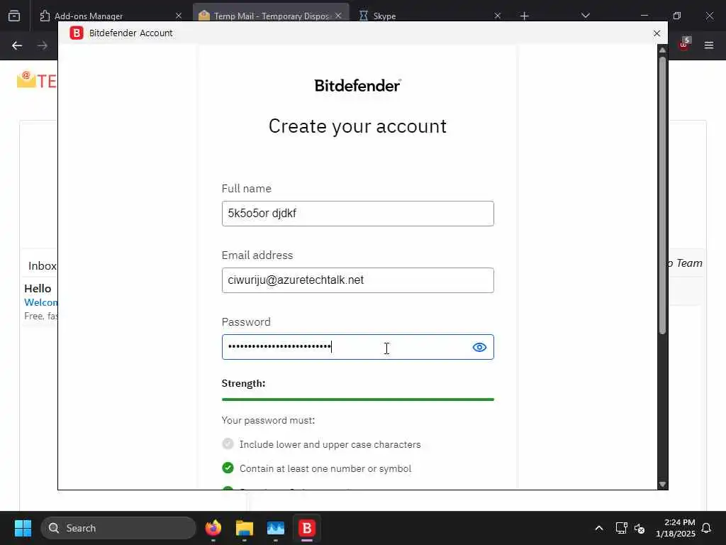The width and height of the screenshot is (726, 545).
Task: Open File Explorer from the taskbar
Action: point(244,528)
